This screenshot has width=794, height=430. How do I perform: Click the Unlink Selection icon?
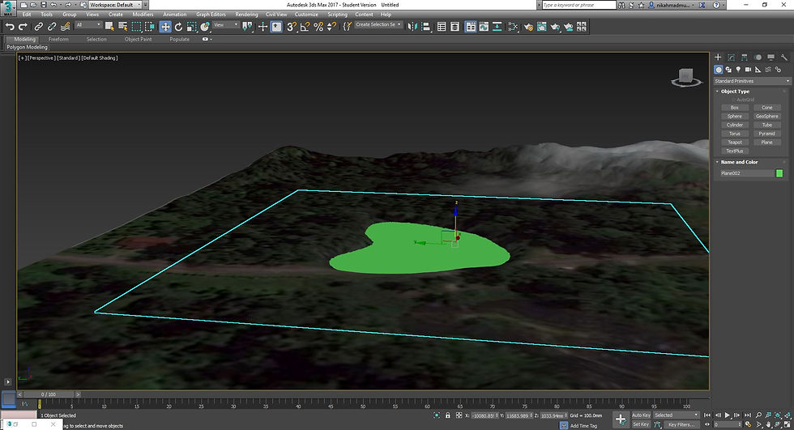point(52,26)
